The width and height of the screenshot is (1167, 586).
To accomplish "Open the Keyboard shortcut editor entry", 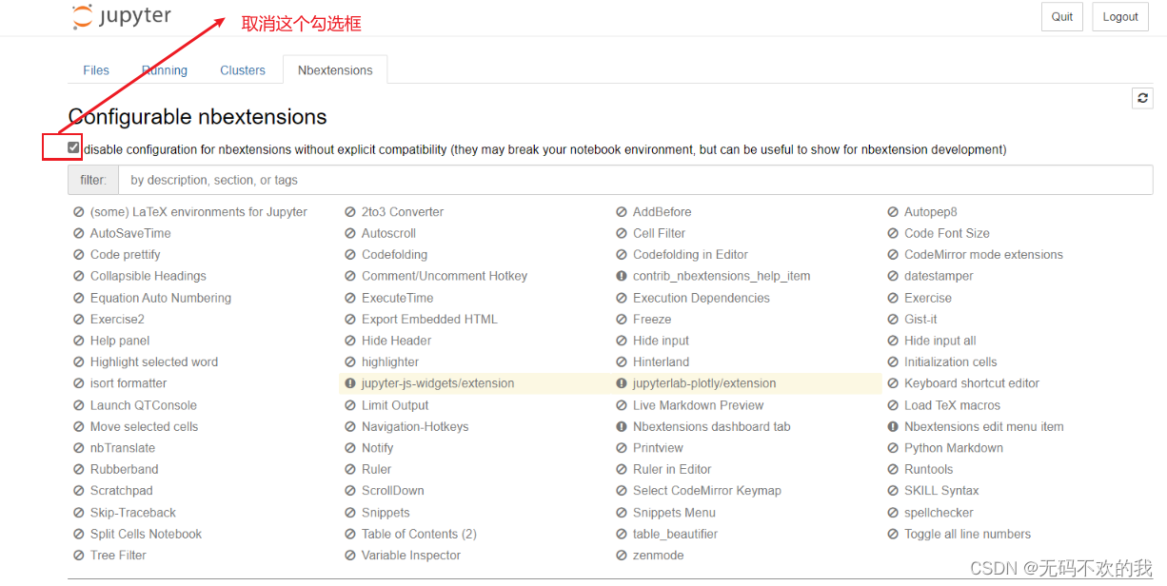I will (972, 383).
